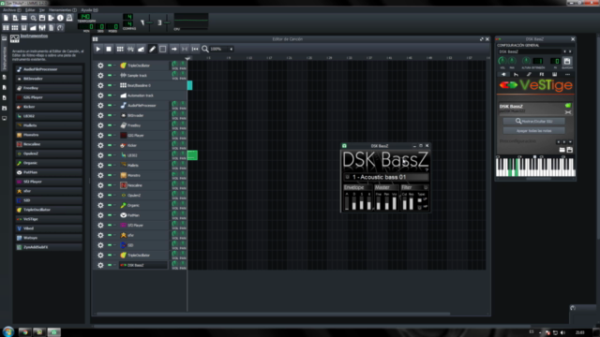
Task: Open the Beat+Bassline Editor icon
Action: click(x=15, y=27)
